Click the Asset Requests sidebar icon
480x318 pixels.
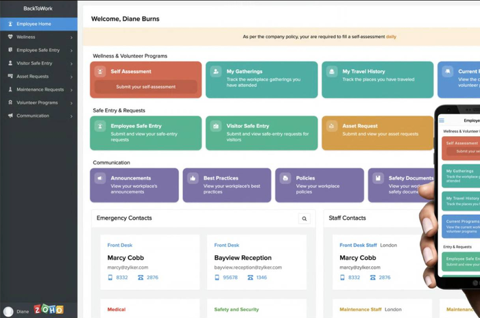click(10, 76)
